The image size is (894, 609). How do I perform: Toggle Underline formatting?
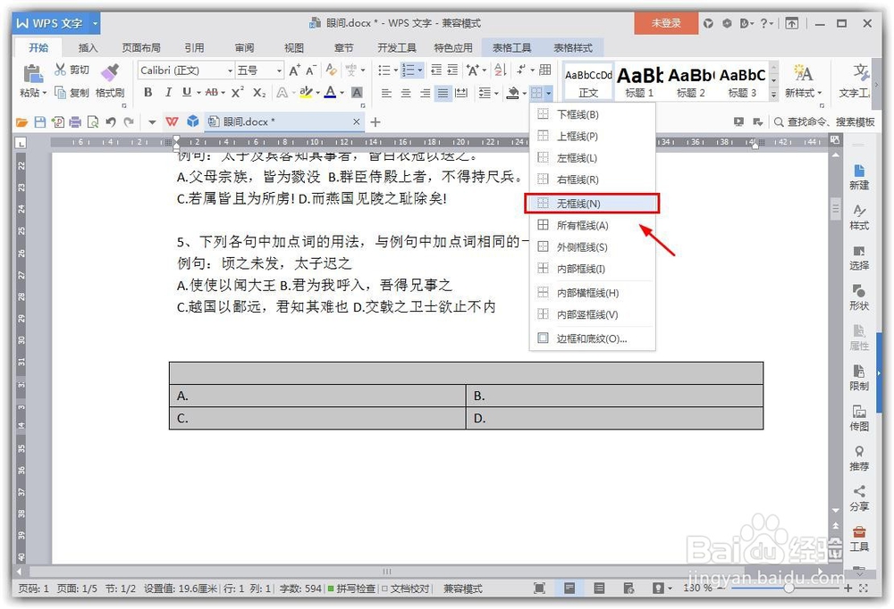point(187,92)
